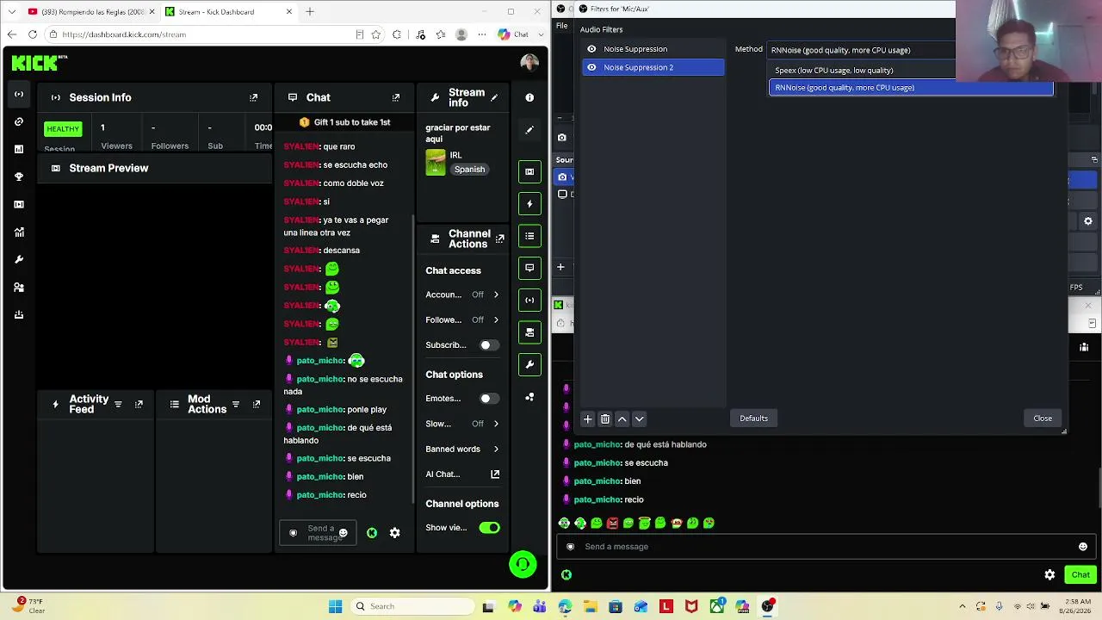Hide the Noise Suppression filter

(x=591, y=49)
